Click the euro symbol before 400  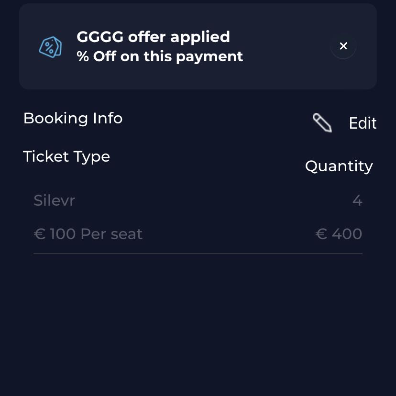pos(321,234)
